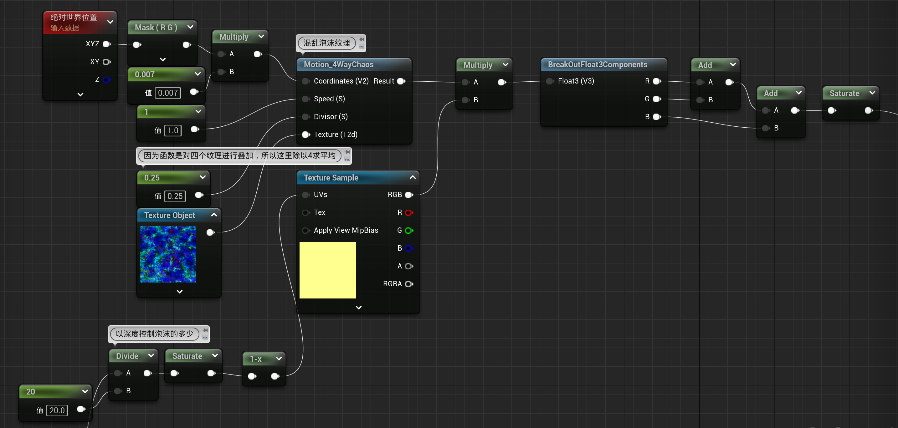The height and width of the screenshot is (428, 898).
Task: Click the Texture Sample RGBA output pin
Action: [x=409, y=284]
